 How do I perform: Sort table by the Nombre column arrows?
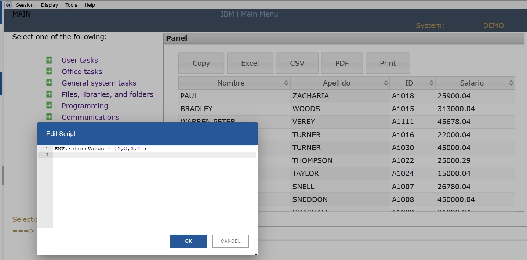pyautogui.click(x=286, y=83)
